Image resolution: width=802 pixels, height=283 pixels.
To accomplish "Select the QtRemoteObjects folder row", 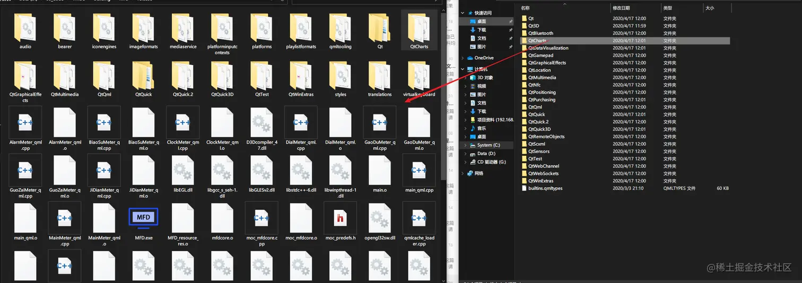I will point(625,136).
